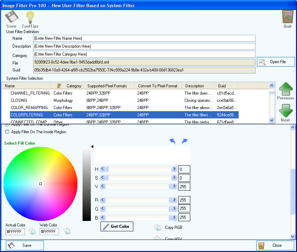The width and height of the screenshot is (297, 252).
Task: Click the Get Color button
Action: (x=117, y=226)
